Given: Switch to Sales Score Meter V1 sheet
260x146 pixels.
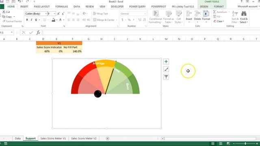Looking at the screenshot, I should (53, 138).
